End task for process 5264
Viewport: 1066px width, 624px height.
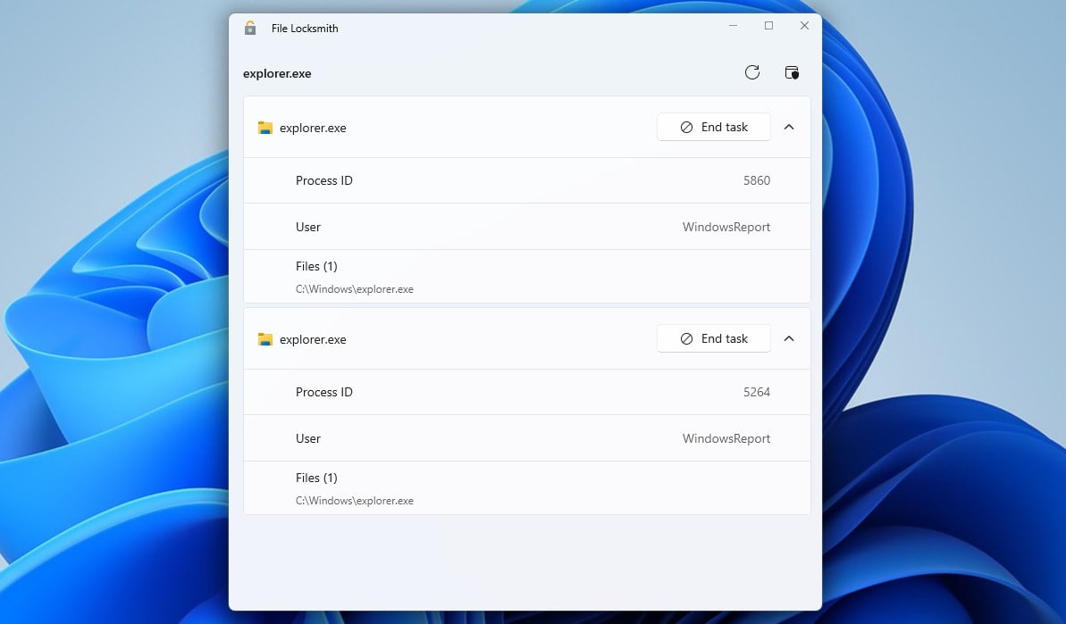[714, 338]
